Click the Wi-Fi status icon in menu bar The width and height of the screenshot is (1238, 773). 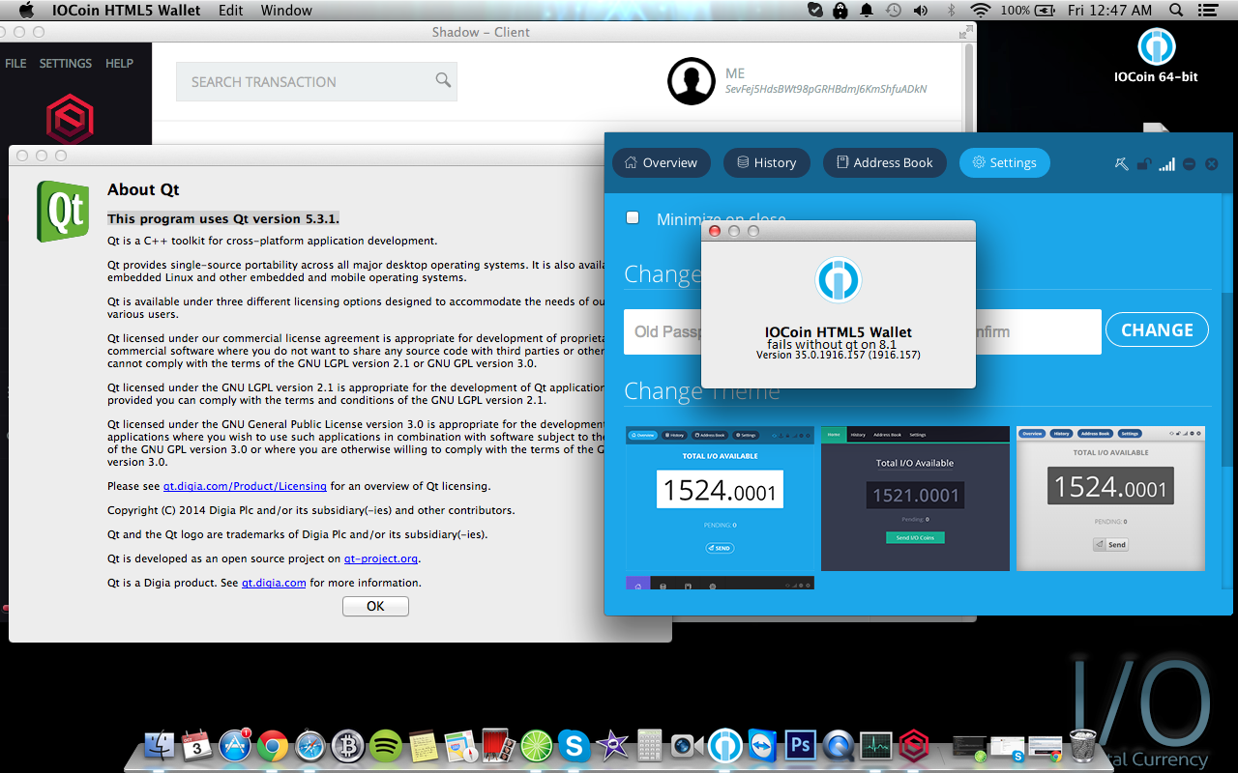[x=981, y=11]
